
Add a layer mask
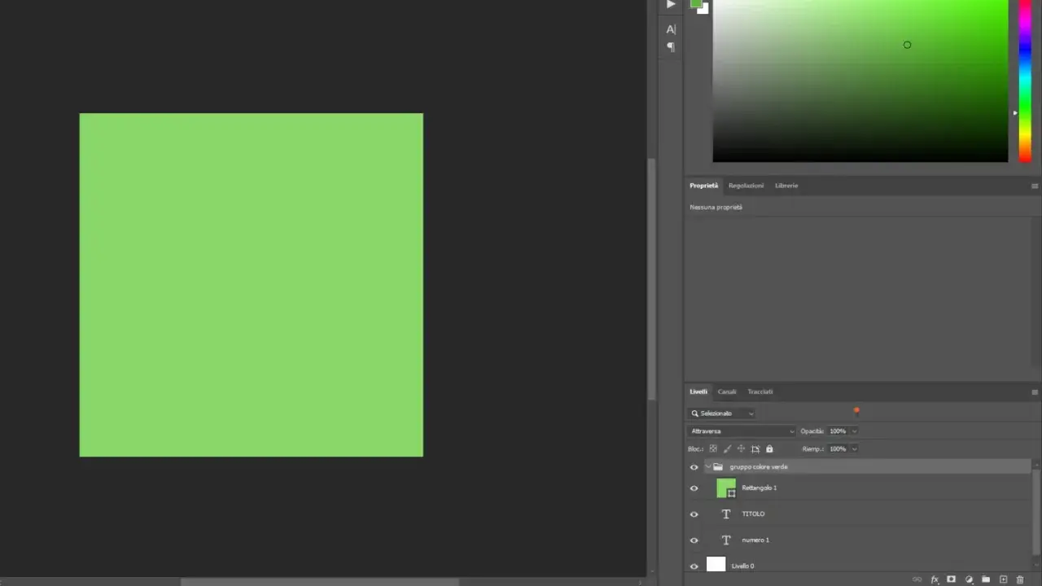(x=951, y=579)
